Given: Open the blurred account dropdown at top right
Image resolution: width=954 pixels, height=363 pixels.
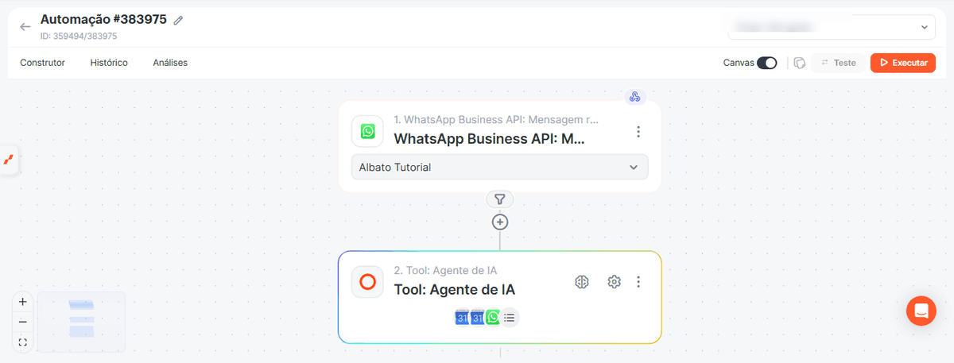Looking at the screenshot, I should point(832,27).
